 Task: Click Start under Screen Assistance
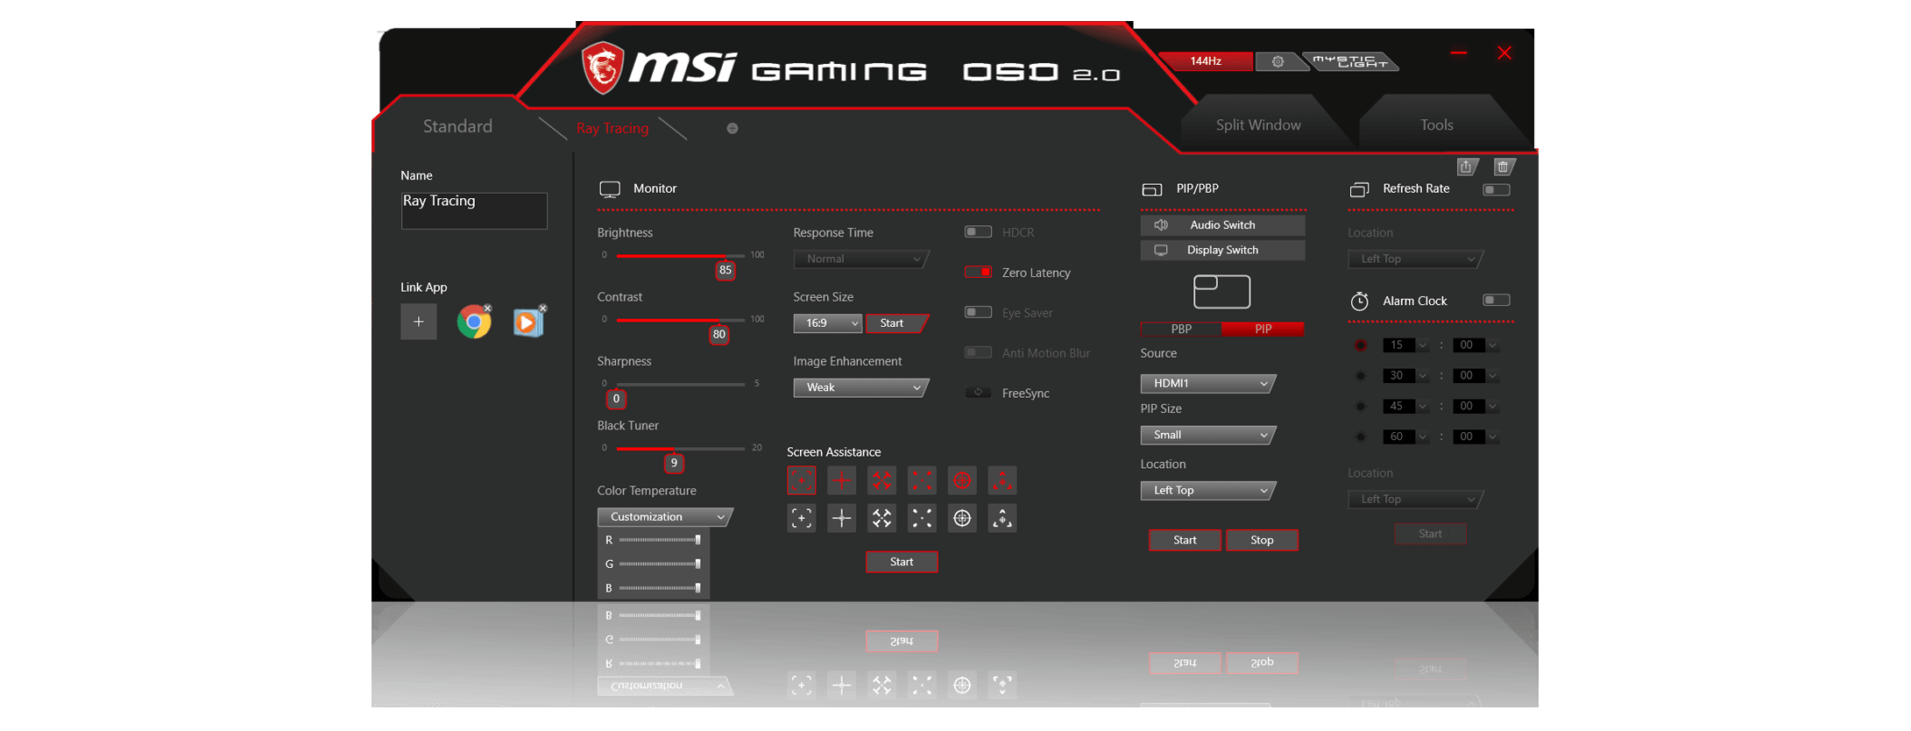point(902,562)
